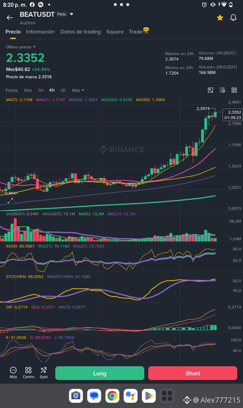Screen dimensions: 243x408
Task: Switch to the Información tab
Action: click(40, 32)
